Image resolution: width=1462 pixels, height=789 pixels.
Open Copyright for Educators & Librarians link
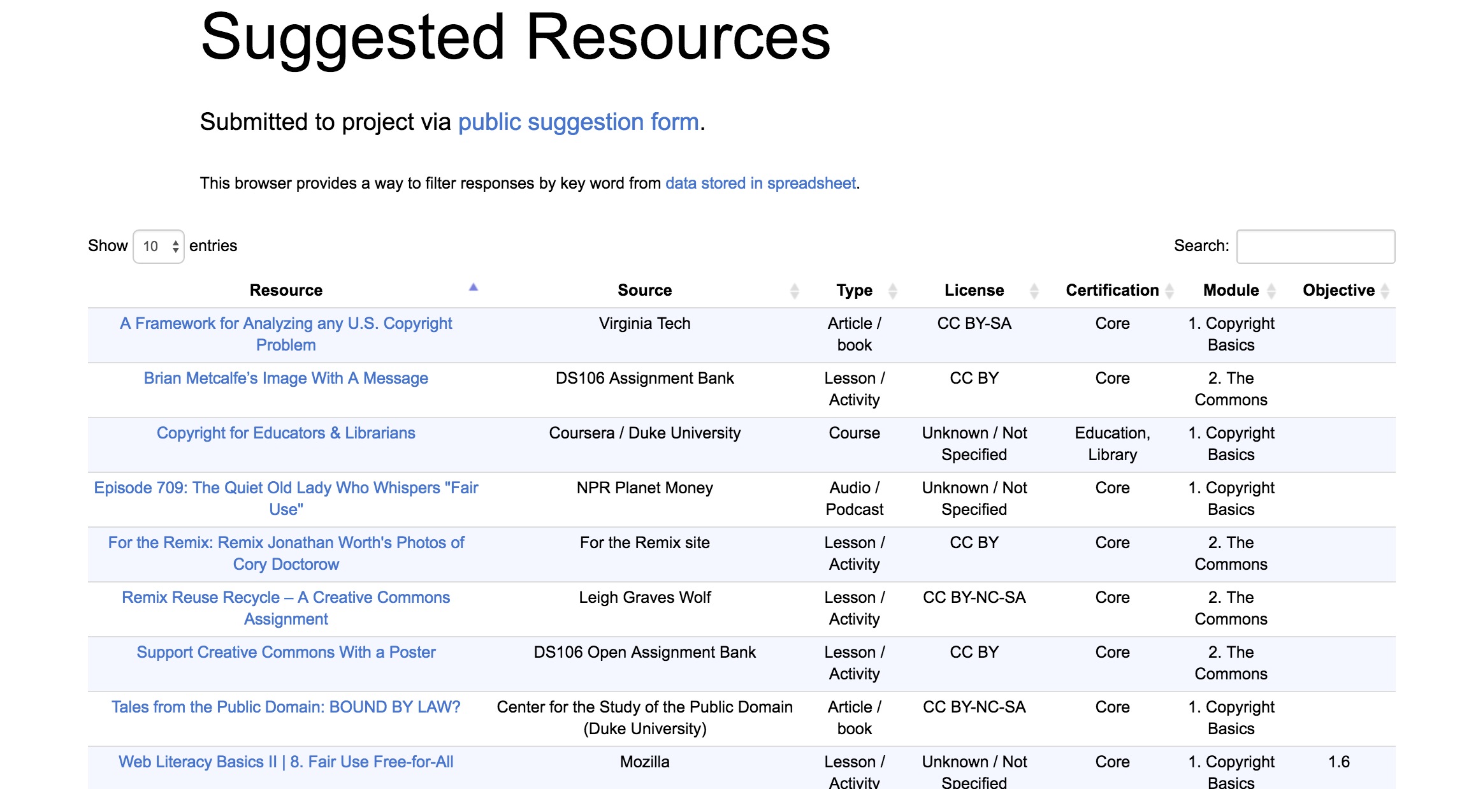click(286, 433)
